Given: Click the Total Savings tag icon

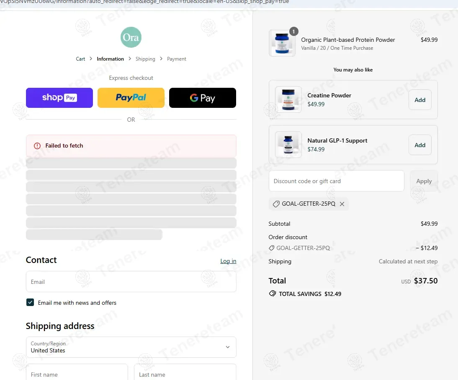Looking at the screenshot, I should (272, 293).
